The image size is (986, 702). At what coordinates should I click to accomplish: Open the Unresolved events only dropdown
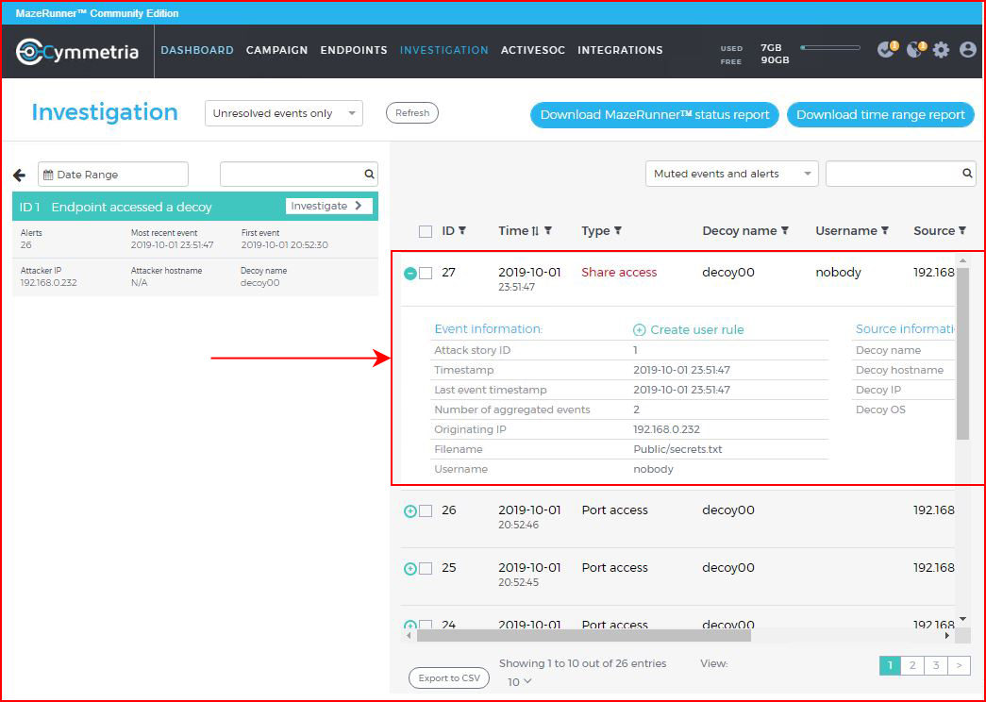(284, 113)
